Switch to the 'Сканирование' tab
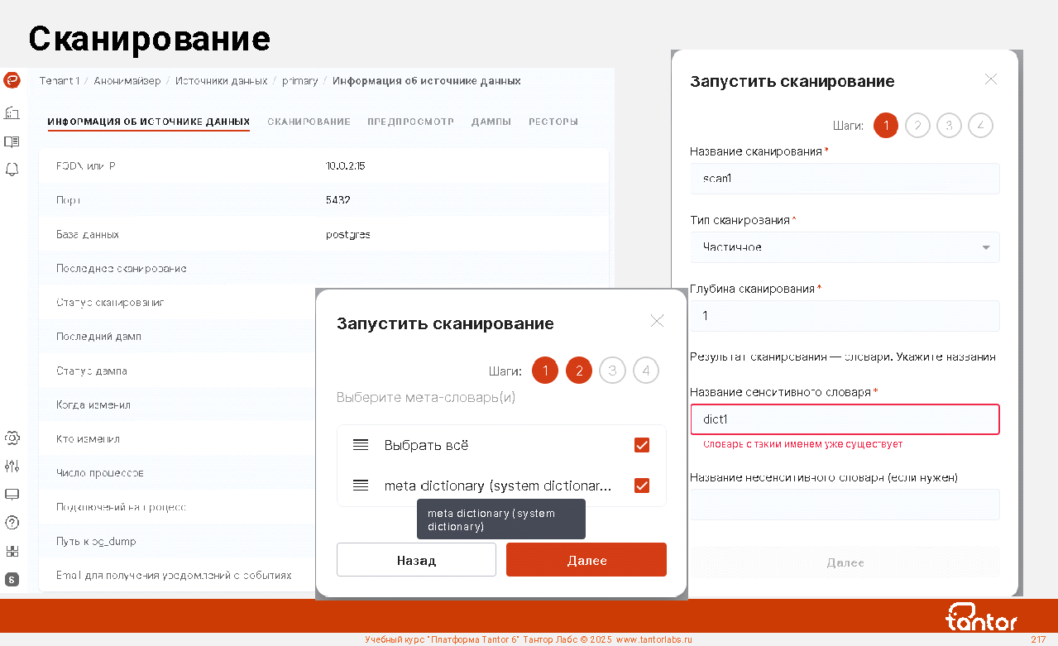This screenshot has width=1058, height=646. click(309, 122)
